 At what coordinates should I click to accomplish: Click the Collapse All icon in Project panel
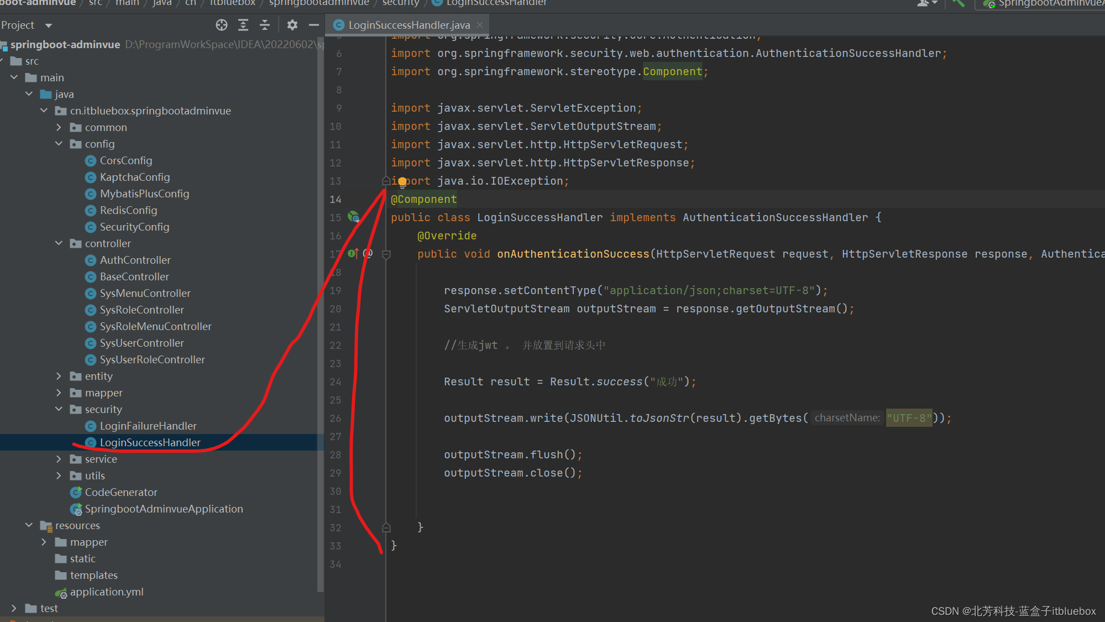[x=265, y=25]
